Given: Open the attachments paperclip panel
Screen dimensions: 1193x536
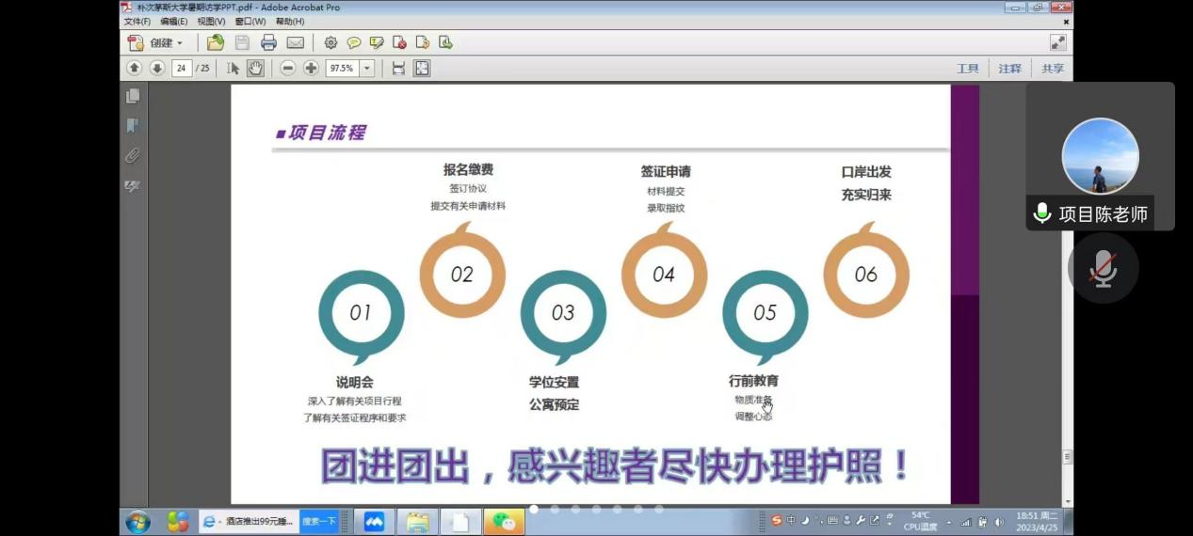Looking at the screenshot, I should (x=133, y=156).
